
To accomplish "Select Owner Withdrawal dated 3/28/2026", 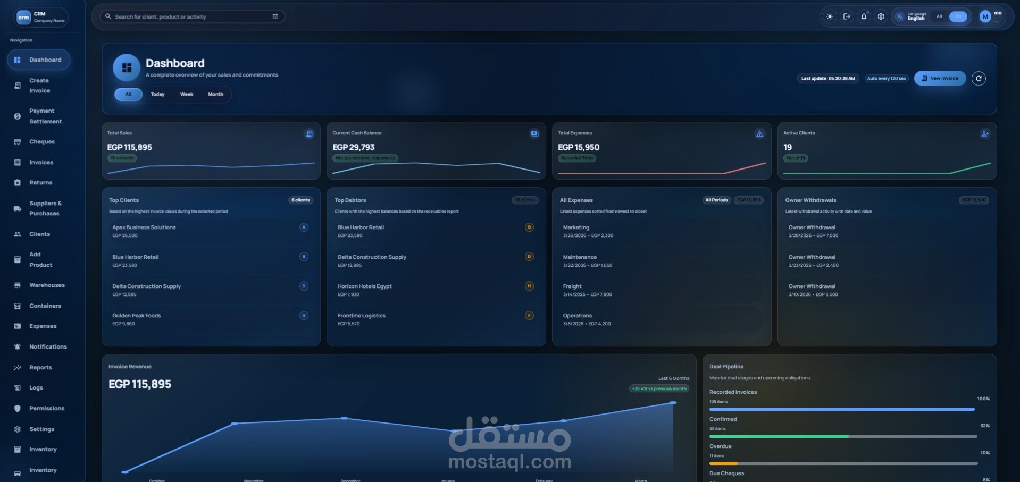I will (887, 231).
